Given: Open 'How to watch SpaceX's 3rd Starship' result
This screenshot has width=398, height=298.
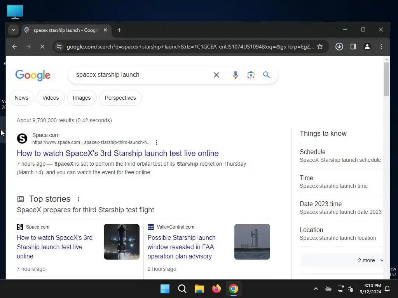Looking at the screenshot, I should click(117, 153).
